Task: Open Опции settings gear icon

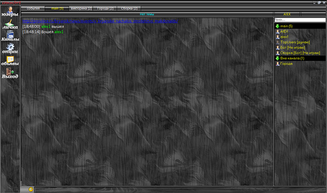Action: pyautogui.click(x=10, y=49)
